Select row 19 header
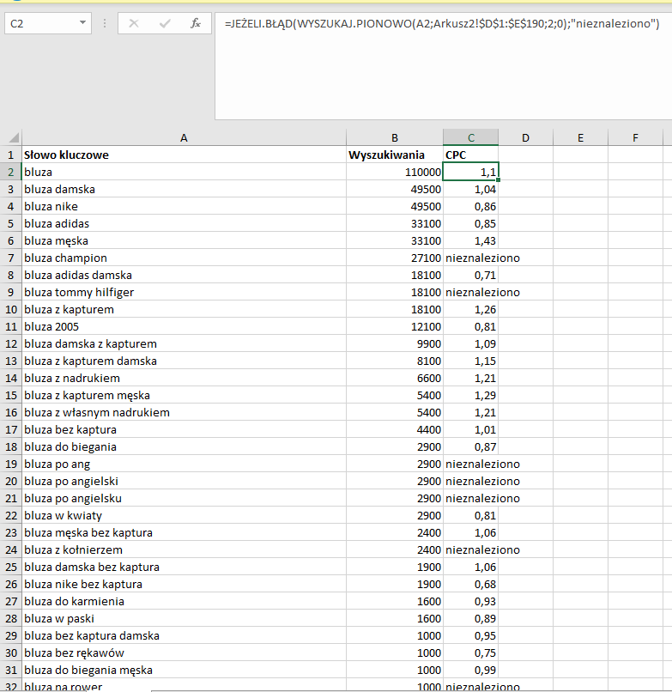The height and width of the screenshot is (692, 672). (x=10, y=464)
